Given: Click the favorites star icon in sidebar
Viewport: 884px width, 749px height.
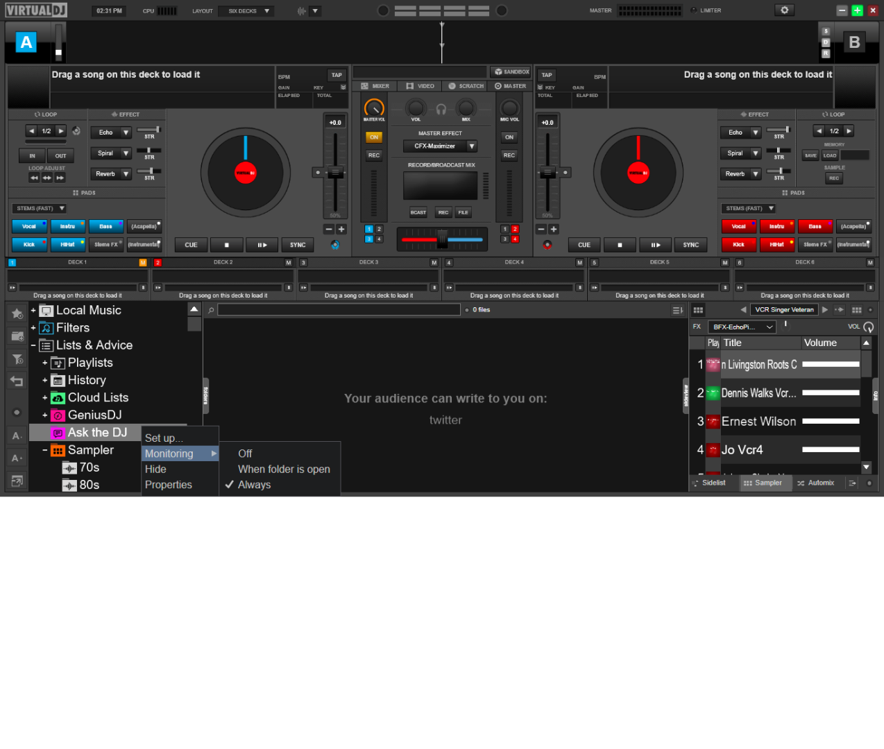Looking at the screenshot, I should coord(17,314).
